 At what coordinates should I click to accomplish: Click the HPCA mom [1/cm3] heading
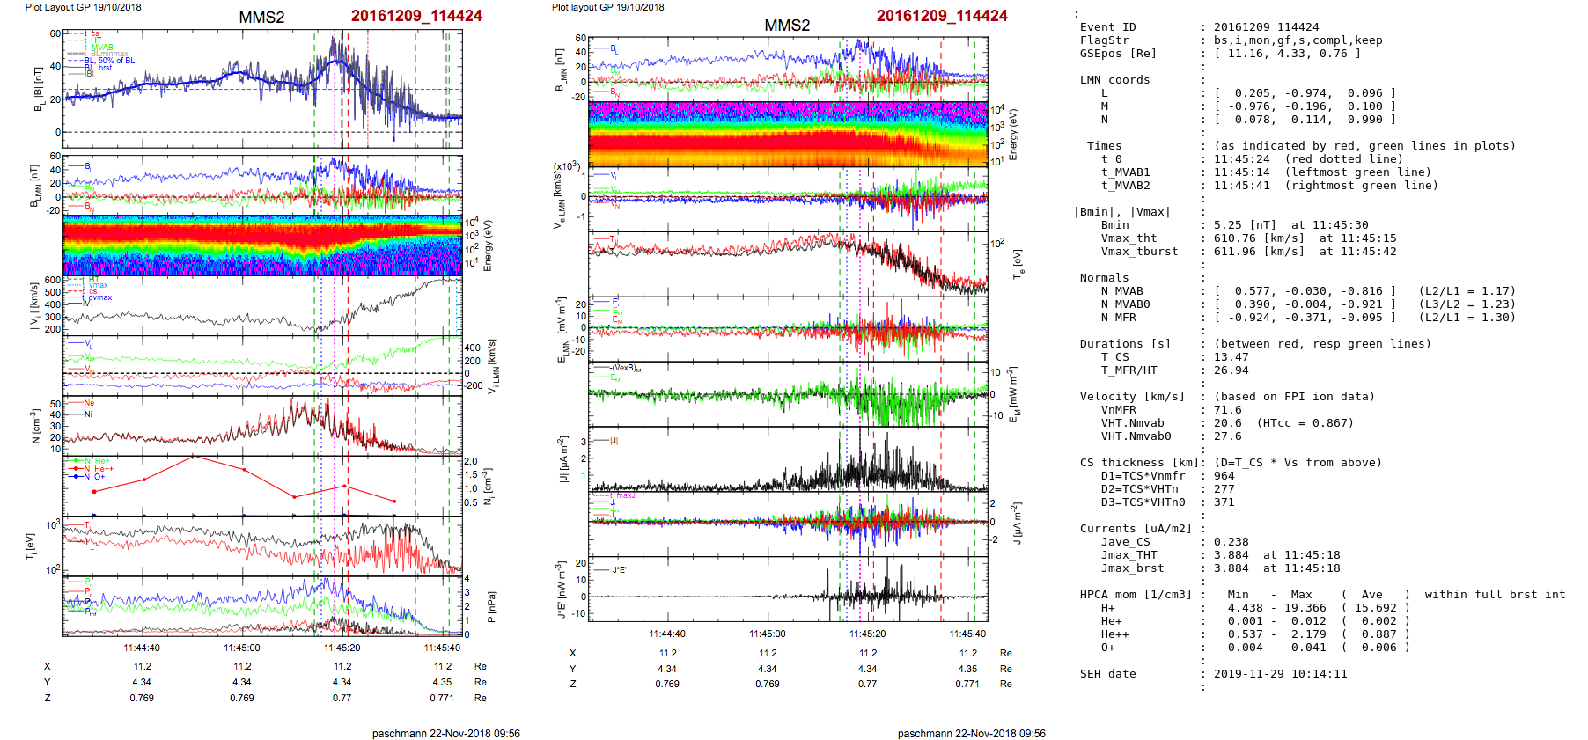[1136, 595]
